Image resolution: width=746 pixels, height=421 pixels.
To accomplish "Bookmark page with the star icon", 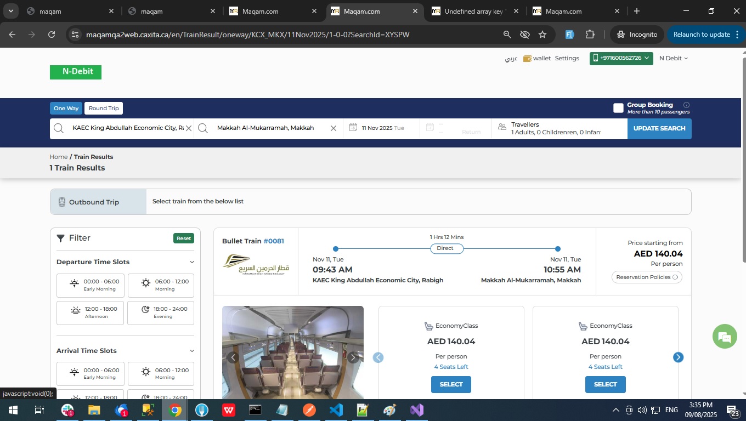I will [x=542, y=35].
